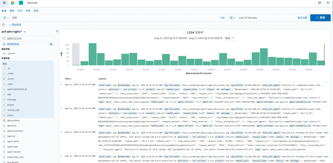The image size is (333, 163).
Task: Click the _source field type icon
Action: point(4,54)
